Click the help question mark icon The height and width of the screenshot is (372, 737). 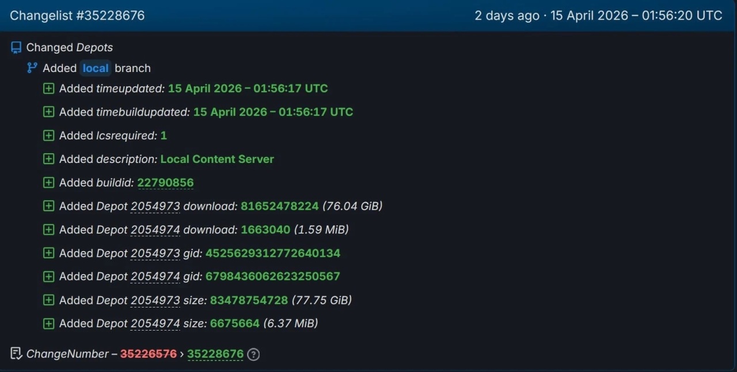point(253,354)
